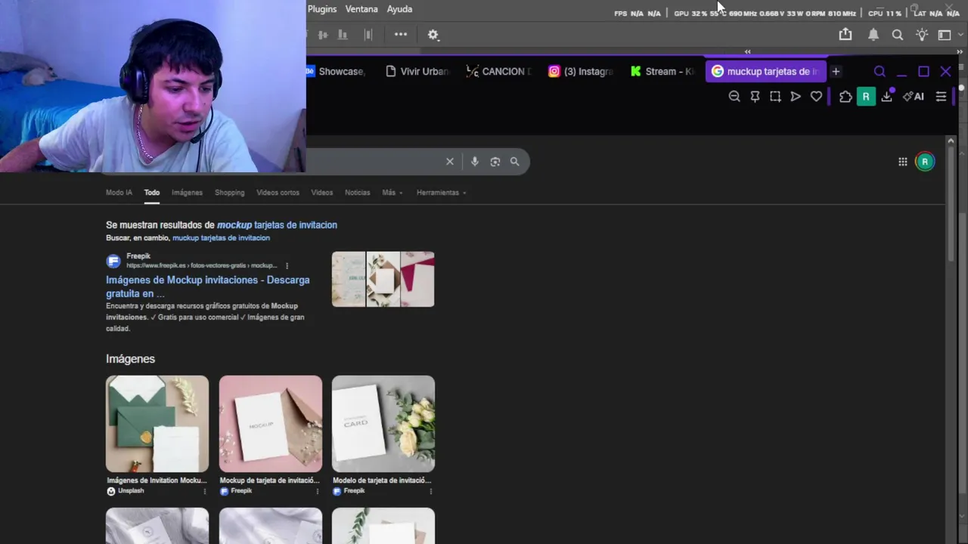
Task: Open the workspace switcher dropdown icon
Action: click(945, 35)
